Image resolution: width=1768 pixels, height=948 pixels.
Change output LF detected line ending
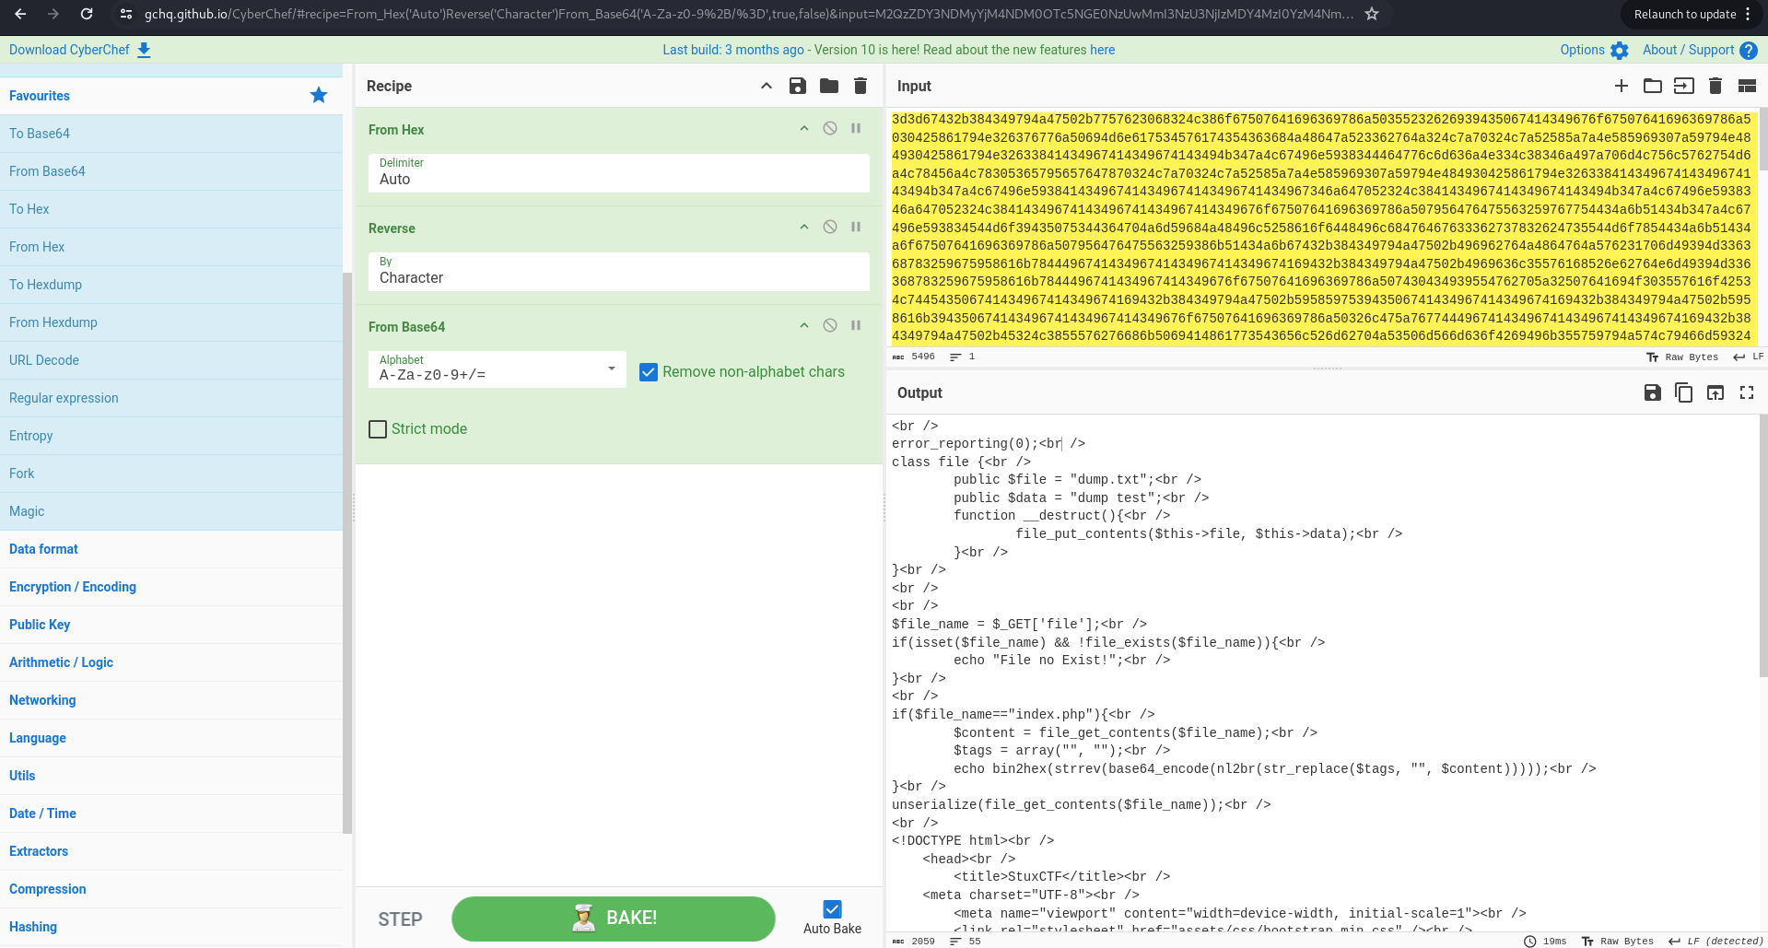click(1715, 941)
